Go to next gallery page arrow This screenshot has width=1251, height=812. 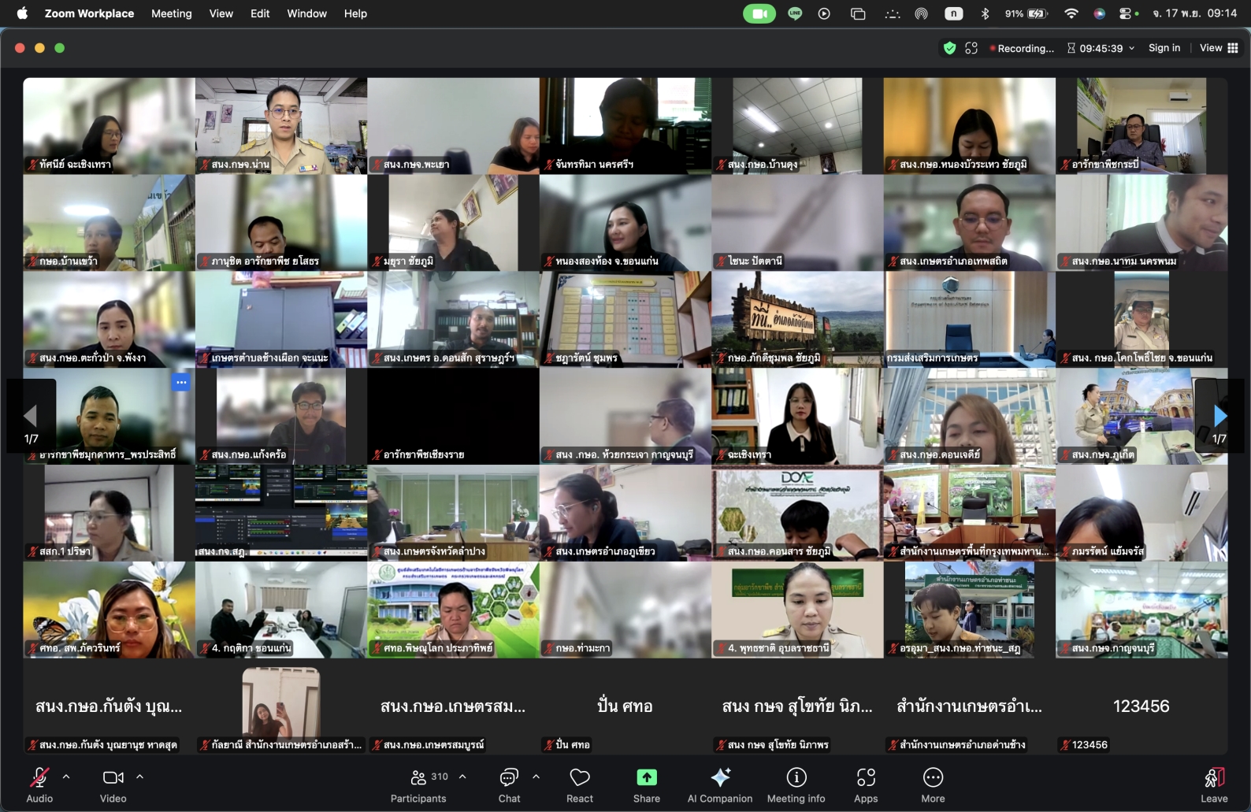[x=1219, y=416]
